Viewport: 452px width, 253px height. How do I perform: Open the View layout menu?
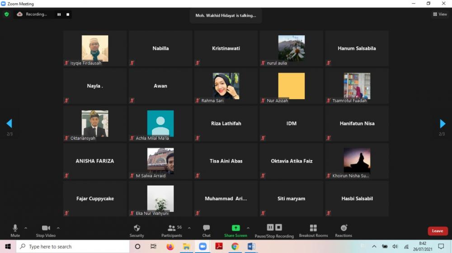(x=440, y=14)
